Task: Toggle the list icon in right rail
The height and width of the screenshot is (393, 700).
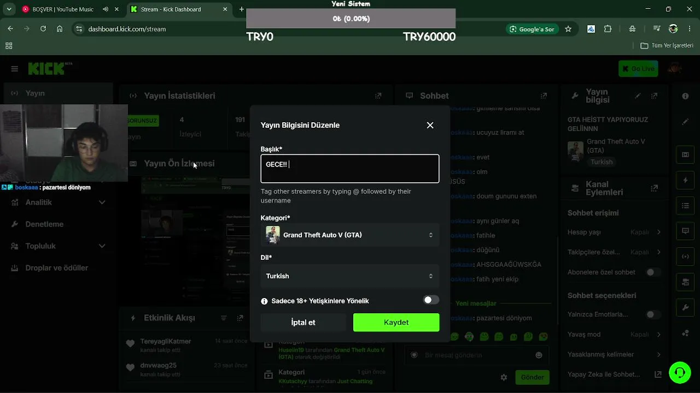Action: point(685,206)
